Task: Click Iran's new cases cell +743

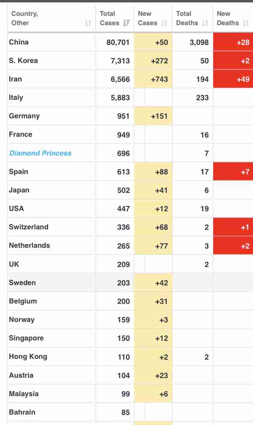Action: pyautogui.click(x=159, y=79)
